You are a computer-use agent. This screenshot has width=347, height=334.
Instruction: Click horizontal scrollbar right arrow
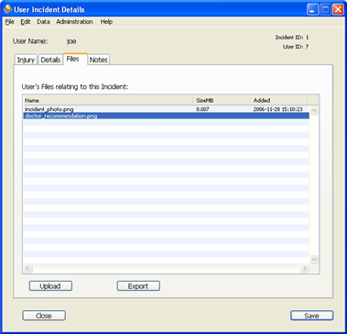pos(305,269)
